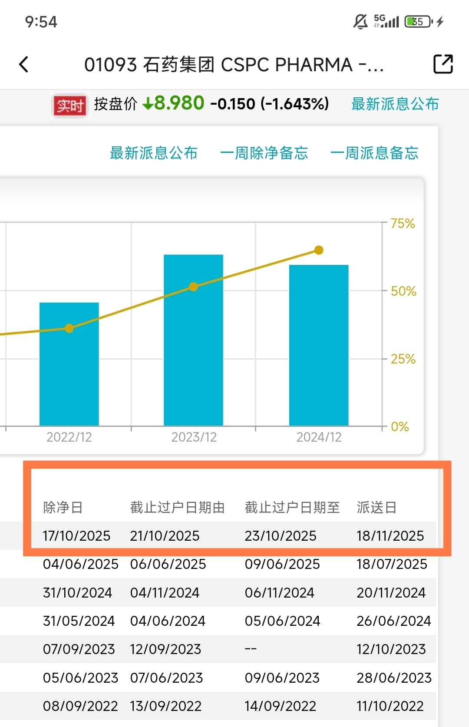The height and width of the screenshot is (727, 469).
Task: Select cell 12/09/2023
Action: click(165, 649)
